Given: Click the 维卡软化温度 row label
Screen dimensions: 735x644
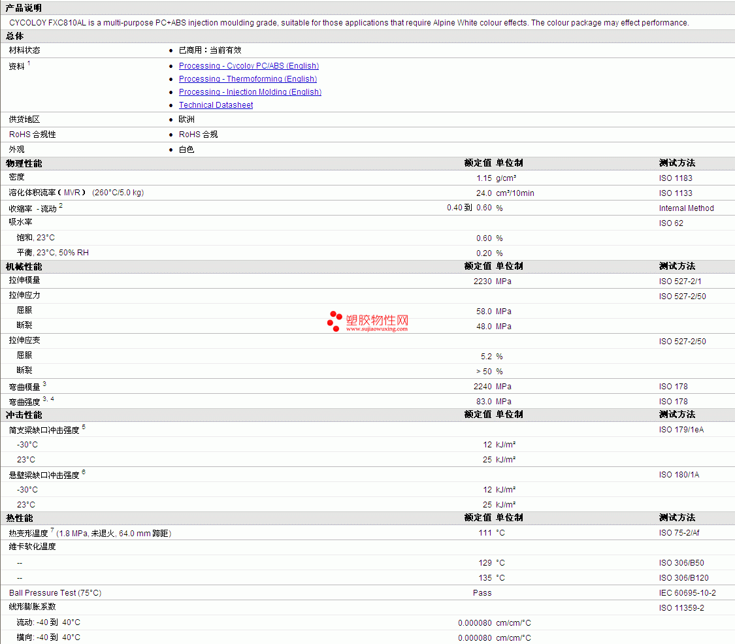Looking at the screenshot, I should pos(33,547).
